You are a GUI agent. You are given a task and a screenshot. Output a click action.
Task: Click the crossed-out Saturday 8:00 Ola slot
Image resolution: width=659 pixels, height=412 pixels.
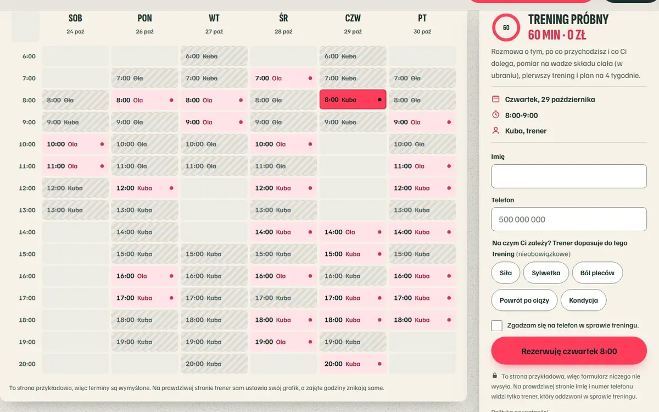75,100
